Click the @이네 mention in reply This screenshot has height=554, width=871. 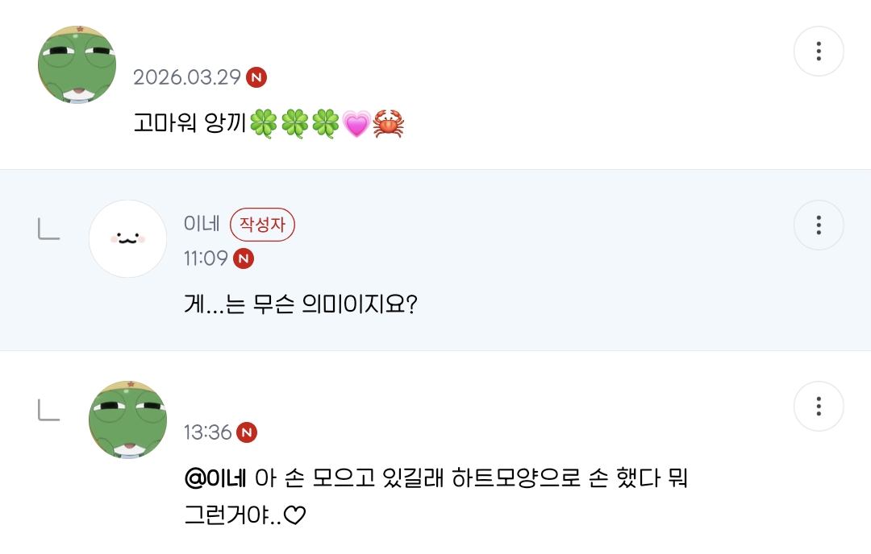[x=215, y=478]
